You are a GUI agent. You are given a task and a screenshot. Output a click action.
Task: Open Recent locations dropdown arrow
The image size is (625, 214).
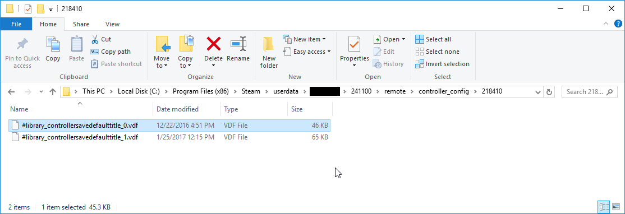40,92
